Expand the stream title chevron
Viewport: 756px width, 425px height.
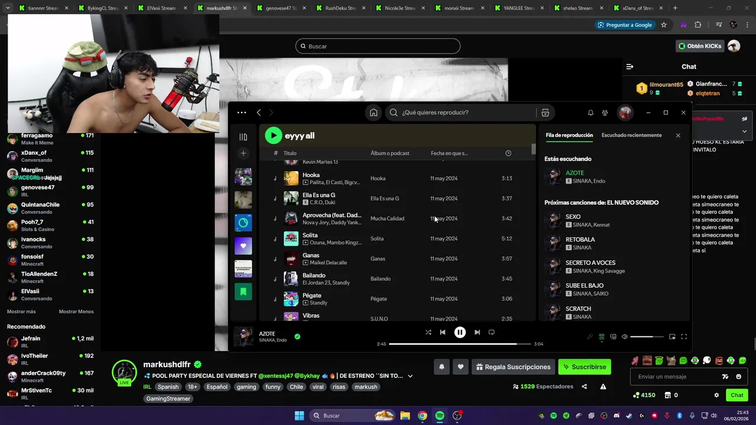coord(410,376)
